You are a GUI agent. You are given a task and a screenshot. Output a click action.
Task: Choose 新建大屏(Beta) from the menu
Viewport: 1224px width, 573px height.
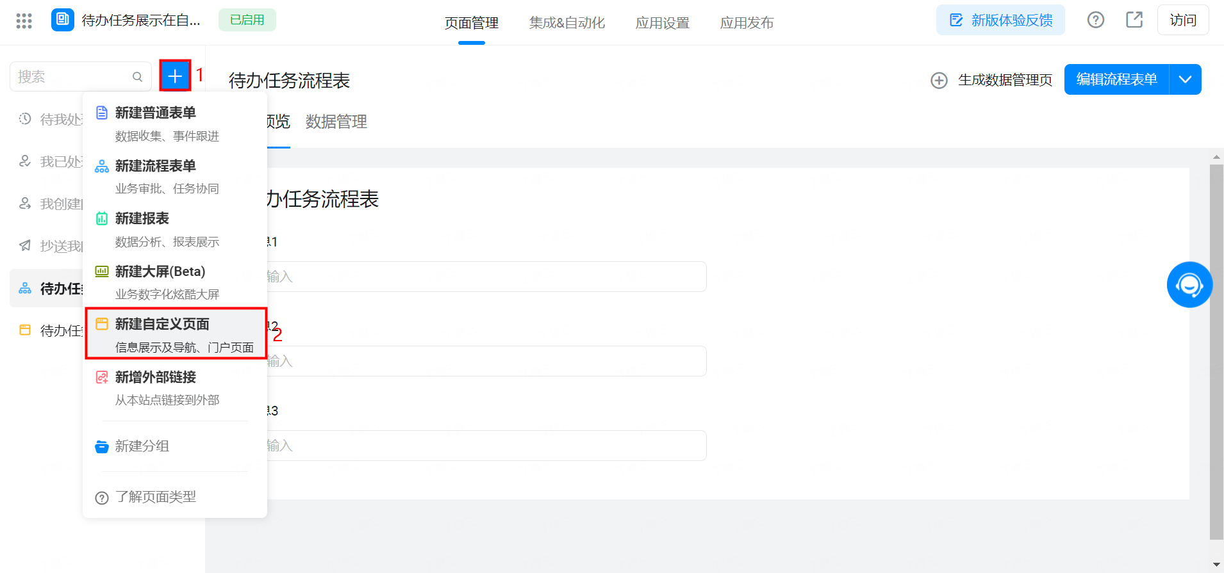point(175,282)
